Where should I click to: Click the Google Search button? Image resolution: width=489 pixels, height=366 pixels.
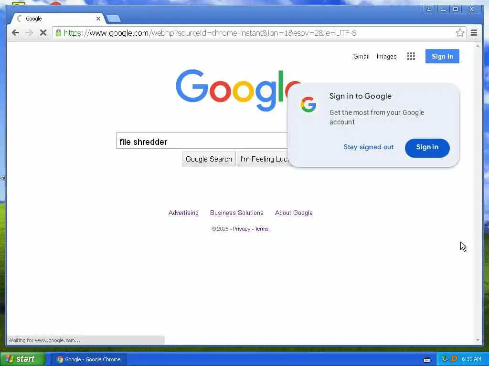[x=209, y=159]
